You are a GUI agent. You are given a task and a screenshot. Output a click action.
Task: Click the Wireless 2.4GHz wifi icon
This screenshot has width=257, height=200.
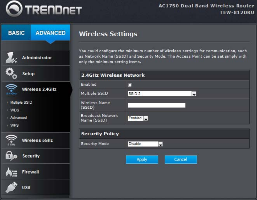click(11, 89)
